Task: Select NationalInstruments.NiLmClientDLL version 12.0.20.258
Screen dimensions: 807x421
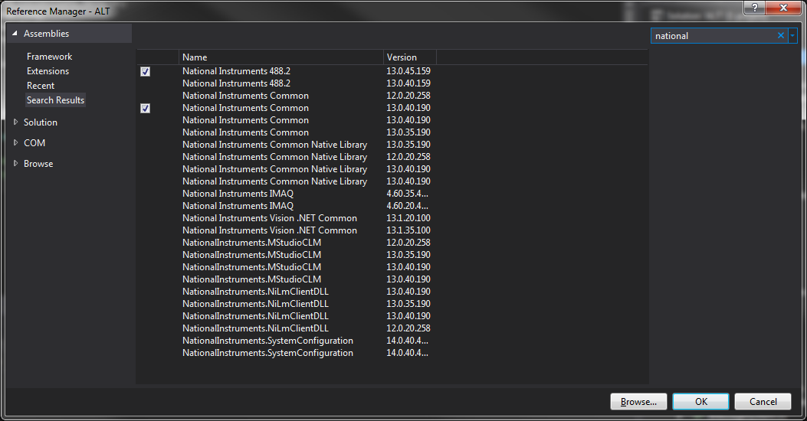Action: point(392,328)
